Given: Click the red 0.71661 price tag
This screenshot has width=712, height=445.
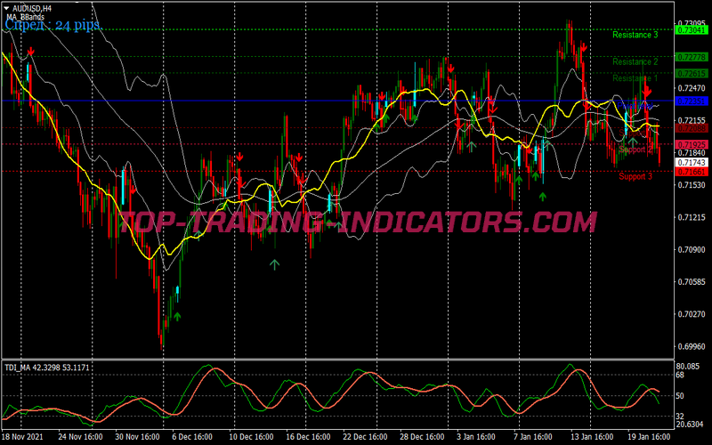Looking at the screenshot, I should [692, 172].
